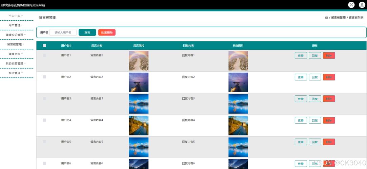Click 查看 for 用户名1 row
This screenshot has height=169, width=367.
tap(301, 55)
